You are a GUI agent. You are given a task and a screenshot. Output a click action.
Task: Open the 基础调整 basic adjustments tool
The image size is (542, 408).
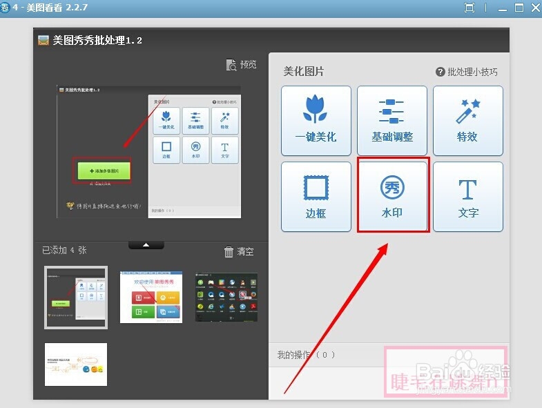coord(392,121)
